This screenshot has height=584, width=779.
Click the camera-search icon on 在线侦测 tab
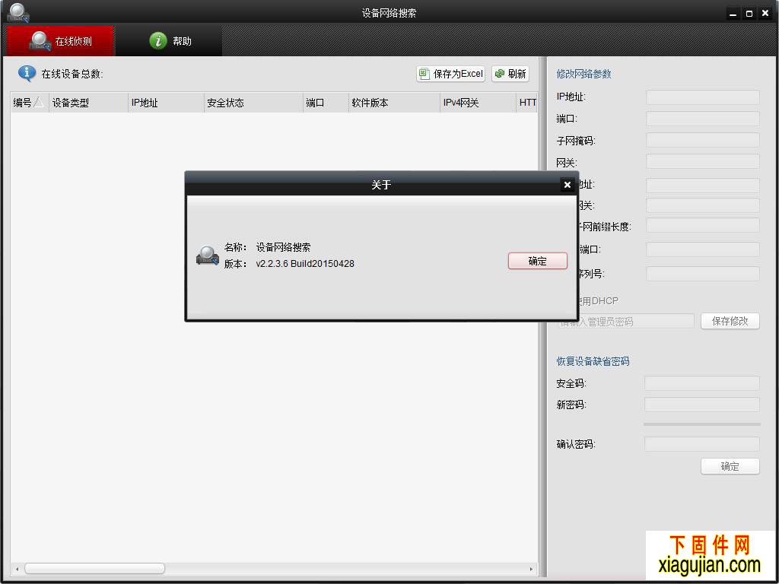tap(40, 41)
